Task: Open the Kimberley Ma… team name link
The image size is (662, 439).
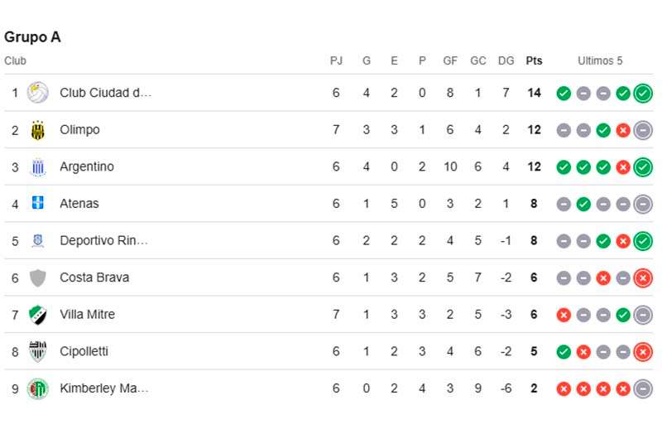Action: pyautogui.click(x=104, y=388)
